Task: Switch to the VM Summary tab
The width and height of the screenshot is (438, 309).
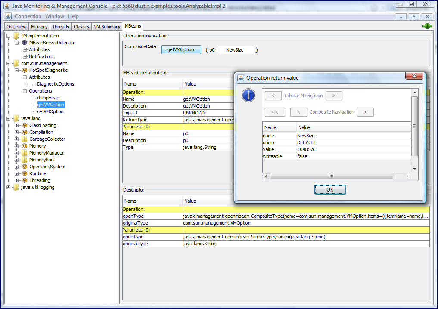Action: click(x=107, y=27)
